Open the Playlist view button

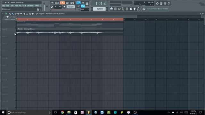[x=111, y=9]
